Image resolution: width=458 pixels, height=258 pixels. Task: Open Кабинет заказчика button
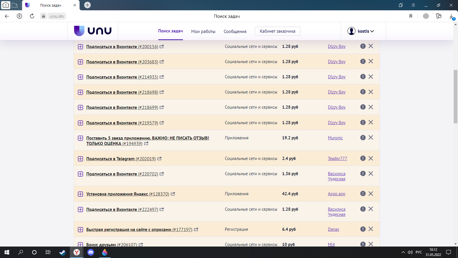[x=278, y=31]
